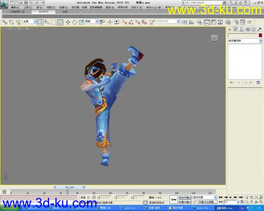Screen dimensions: 264x211
Task: Toggle the large Set Key button
Action: click(173, 200)
